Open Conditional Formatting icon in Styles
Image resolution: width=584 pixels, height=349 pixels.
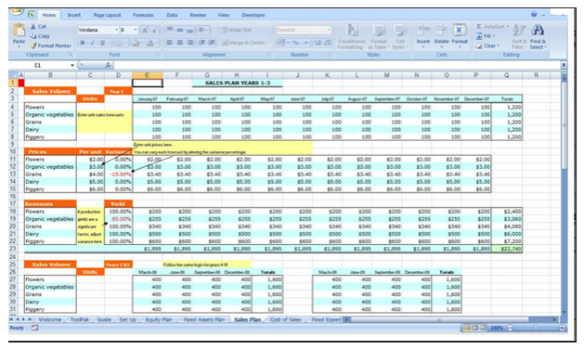[x=352, y=30]
